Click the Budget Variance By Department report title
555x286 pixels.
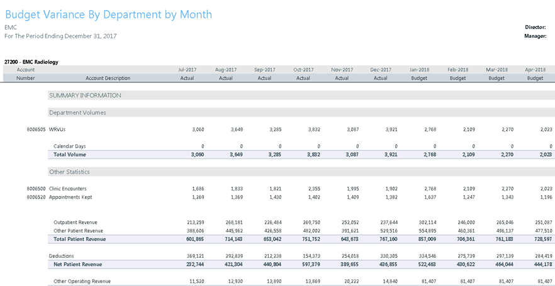point(108,14)
